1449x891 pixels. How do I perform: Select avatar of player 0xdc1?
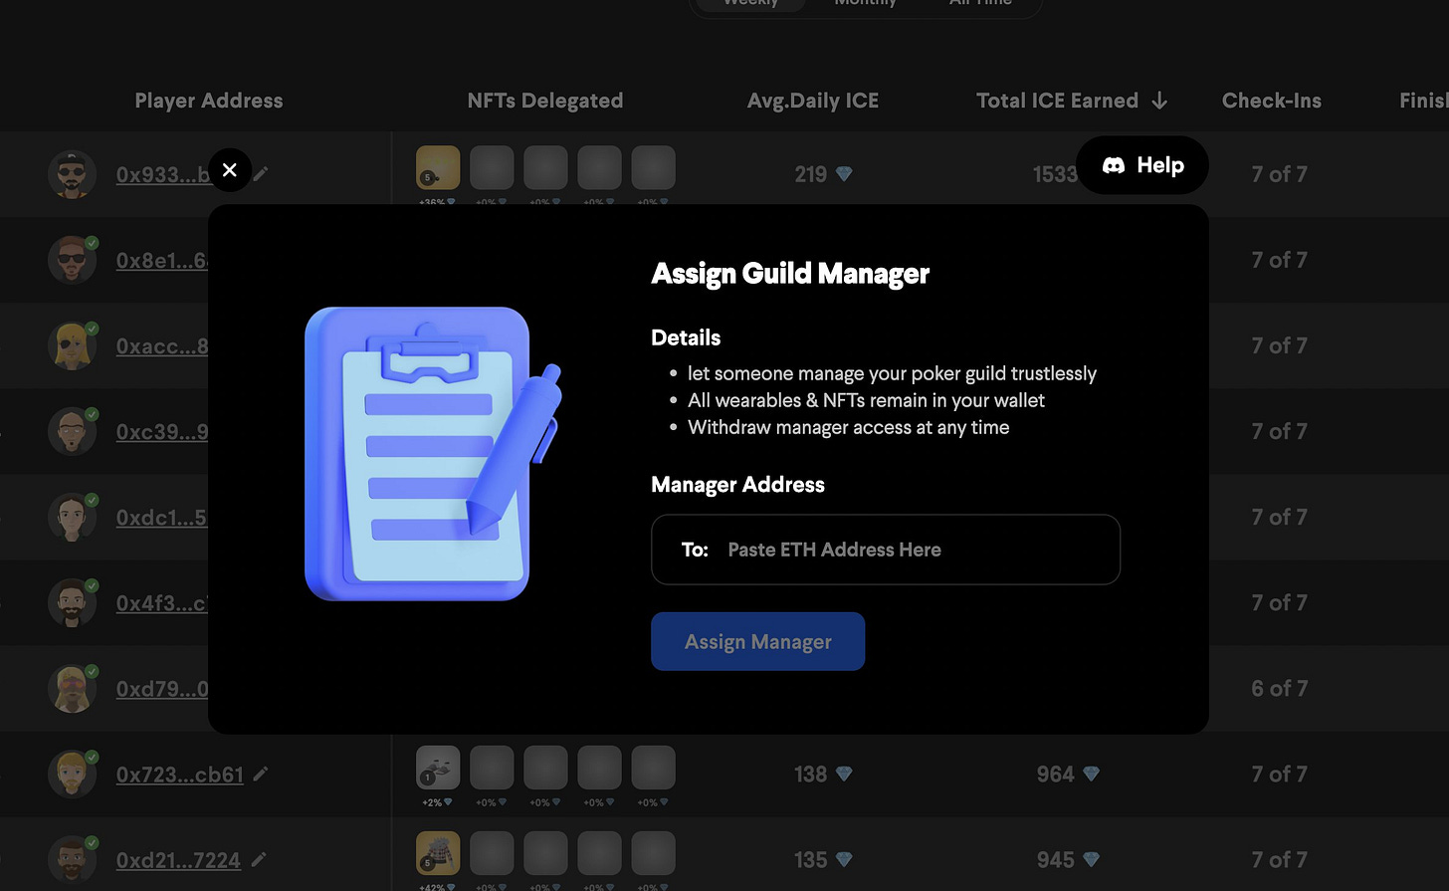[72, 517]
